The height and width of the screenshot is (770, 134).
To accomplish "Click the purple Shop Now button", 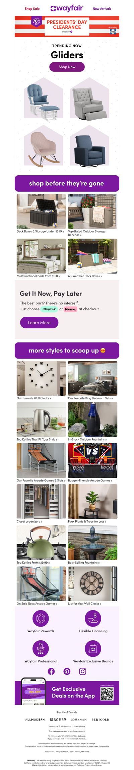I will pyautogui.click(x=67, y=67).
